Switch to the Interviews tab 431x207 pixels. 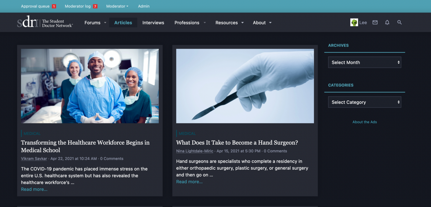pyautogui.click(x=153, y=23)
